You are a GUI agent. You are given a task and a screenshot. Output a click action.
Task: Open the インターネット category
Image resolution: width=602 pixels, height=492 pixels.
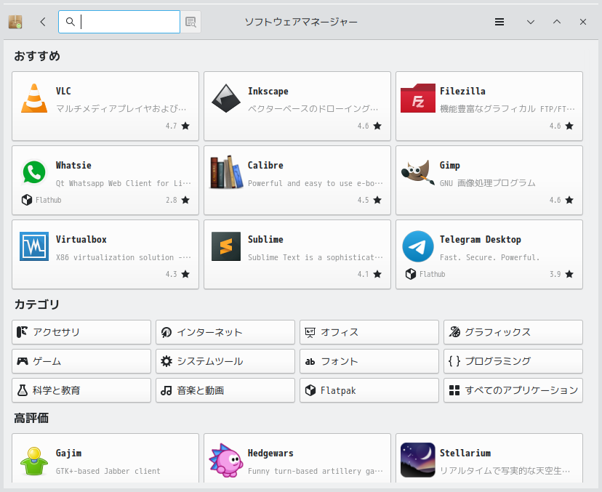pyautogui.click(x=225, y=332)
